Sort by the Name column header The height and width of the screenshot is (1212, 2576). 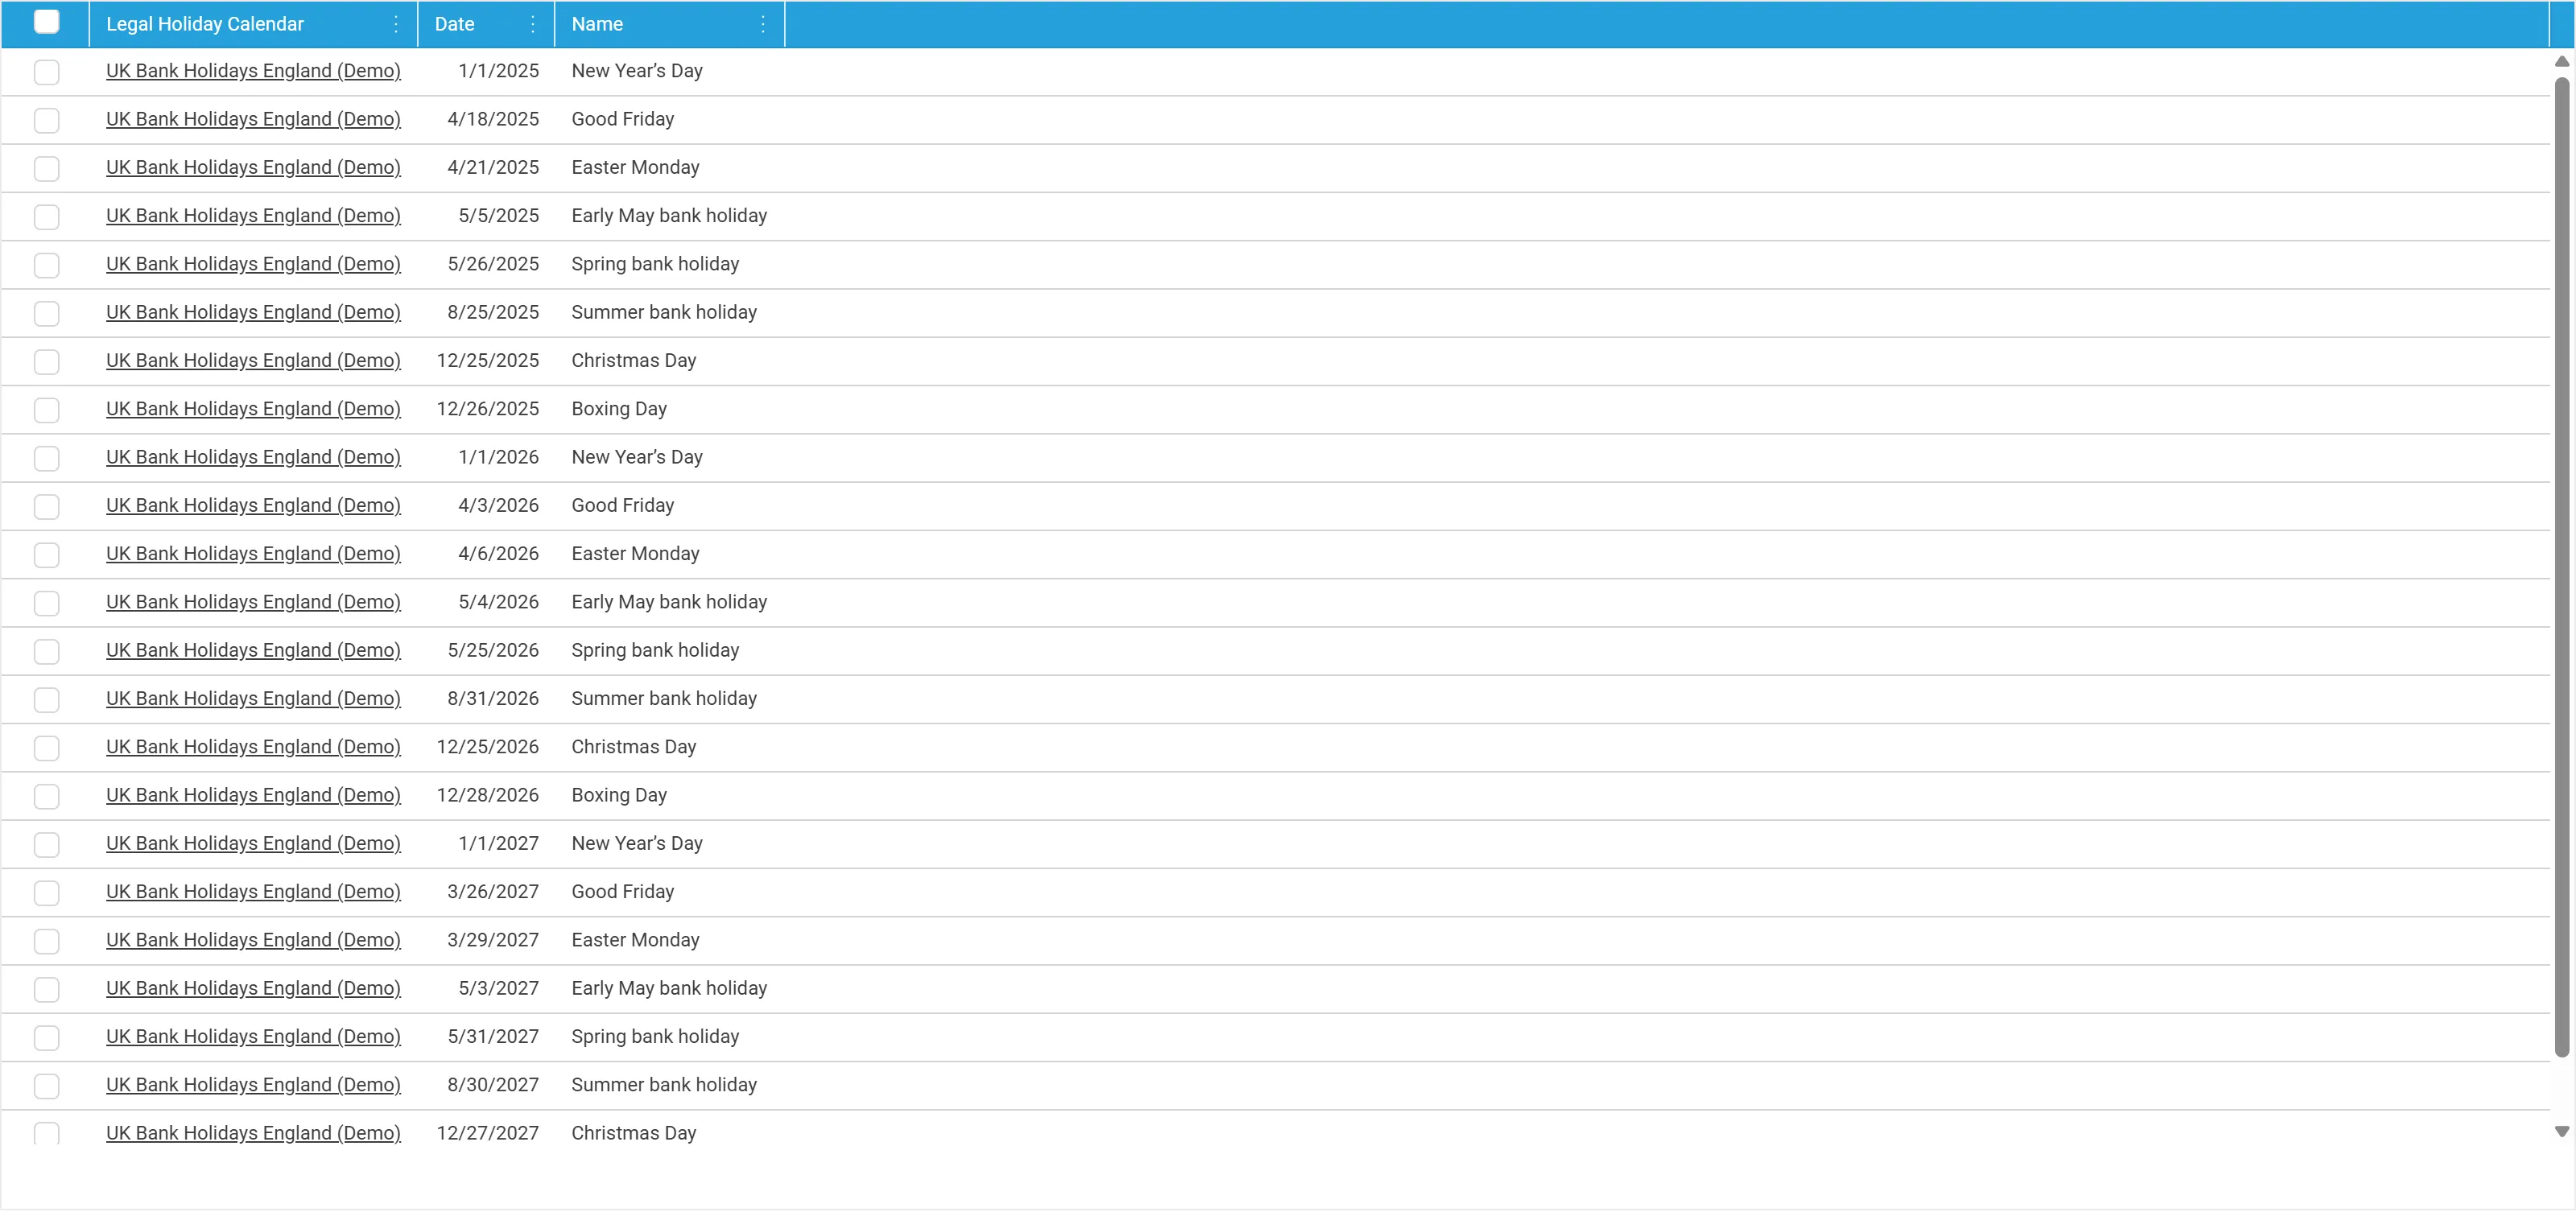pos(597,24)
